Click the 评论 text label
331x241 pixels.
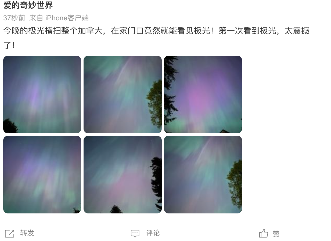tap(153, 233)
